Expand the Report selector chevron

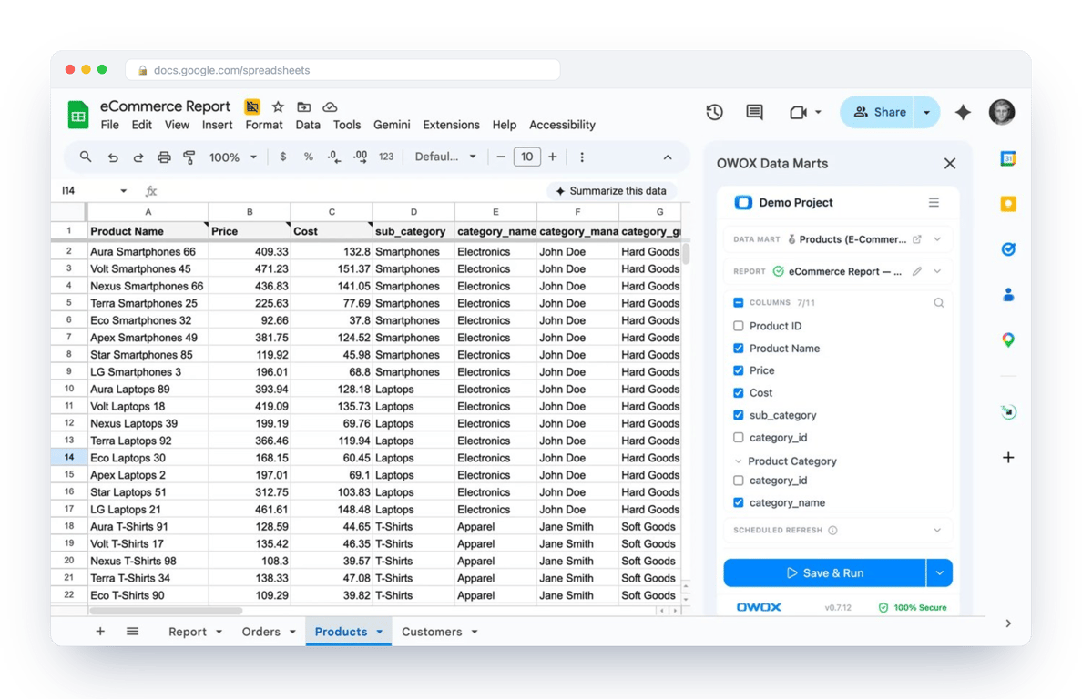click(937, 271)
